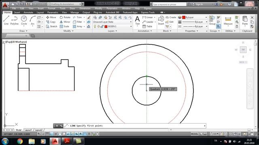The image size is (259, 145).
Task: Expand the Layers panel
Action: 113,31
